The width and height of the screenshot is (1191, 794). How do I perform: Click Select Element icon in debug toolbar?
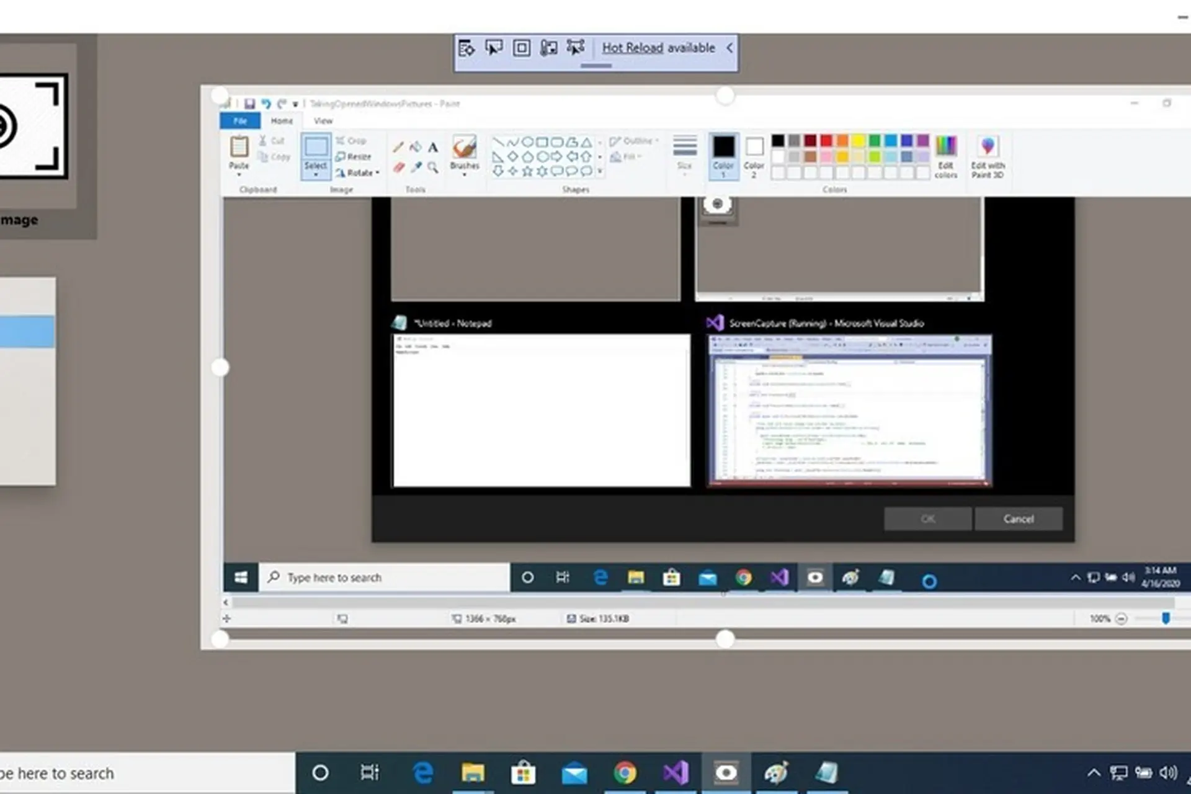[494, 48]
